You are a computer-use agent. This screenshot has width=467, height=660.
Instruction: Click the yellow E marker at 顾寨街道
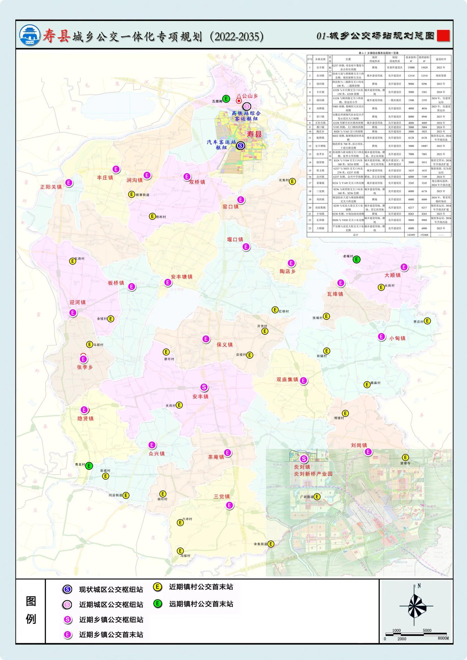point(131,194)
